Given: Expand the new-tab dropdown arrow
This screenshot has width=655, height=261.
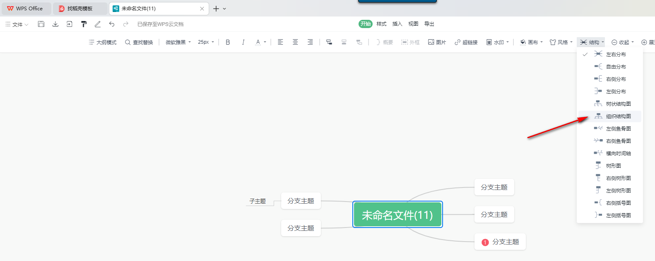Looking at the screenshot, I should (224, 8).
